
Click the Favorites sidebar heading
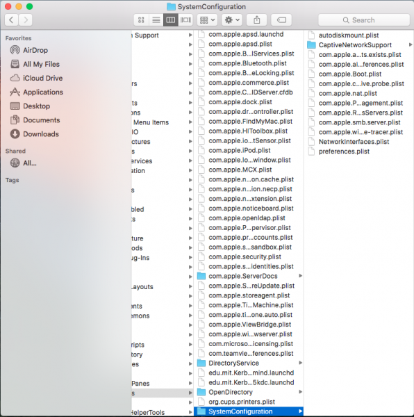[18, 38]
